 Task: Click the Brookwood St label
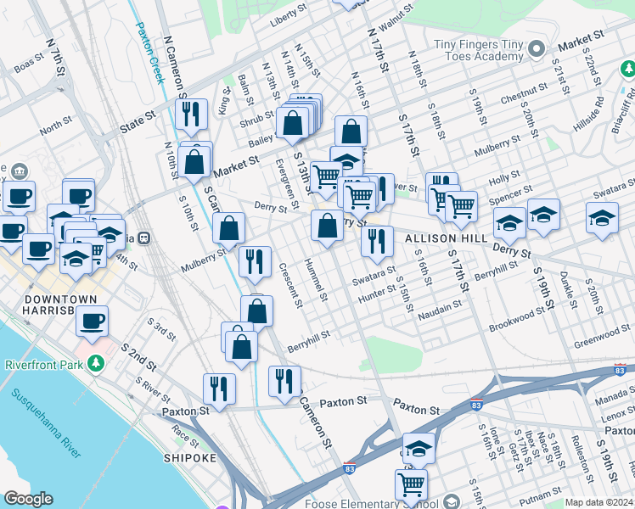coord(517,319)
